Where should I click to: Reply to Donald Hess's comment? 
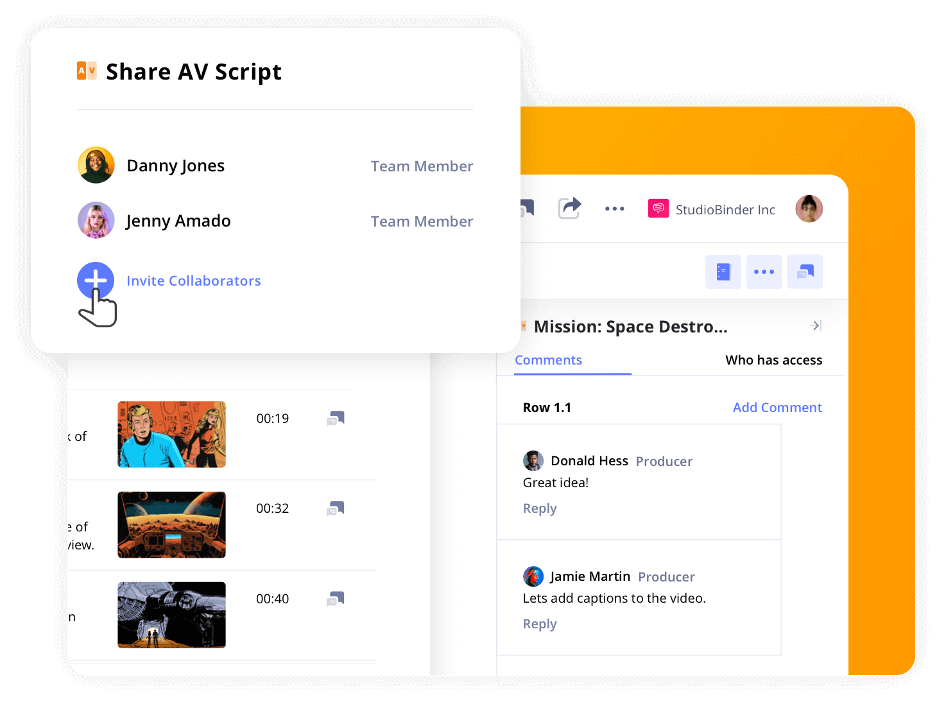coord(539,508)
